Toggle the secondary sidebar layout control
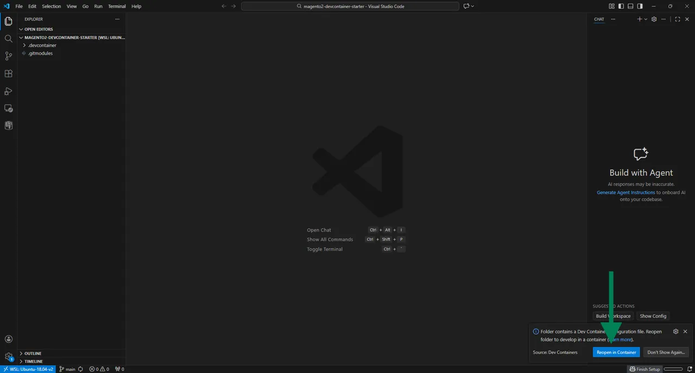 click(x=639, y=6)
